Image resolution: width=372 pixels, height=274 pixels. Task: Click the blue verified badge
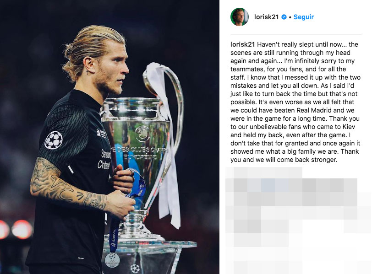[x=284, y=17]
